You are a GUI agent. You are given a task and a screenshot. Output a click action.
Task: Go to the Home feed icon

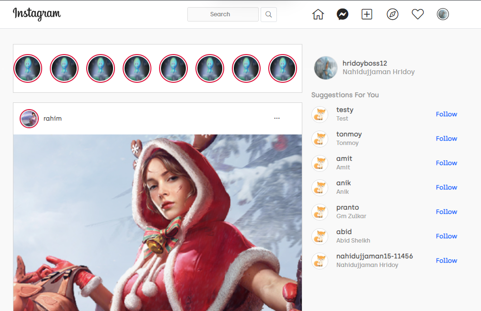tap(318, 14)
